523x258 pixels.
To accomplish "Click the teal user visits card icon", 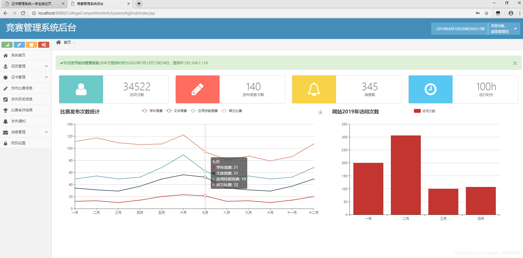I will [x=81, y=89].
